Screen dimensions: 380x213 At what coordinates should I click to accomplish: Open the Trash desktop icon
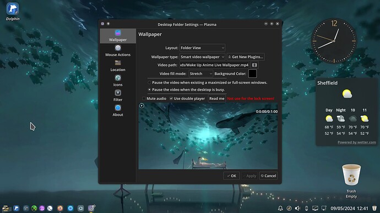pyautogui.click(x=351, y=181)
